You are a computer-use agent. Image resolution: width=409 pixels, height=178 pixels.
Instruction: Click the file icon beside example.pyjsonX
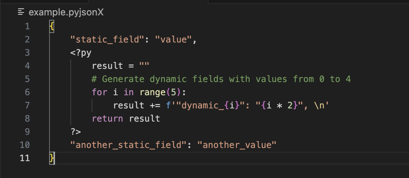tap(22, 12)
